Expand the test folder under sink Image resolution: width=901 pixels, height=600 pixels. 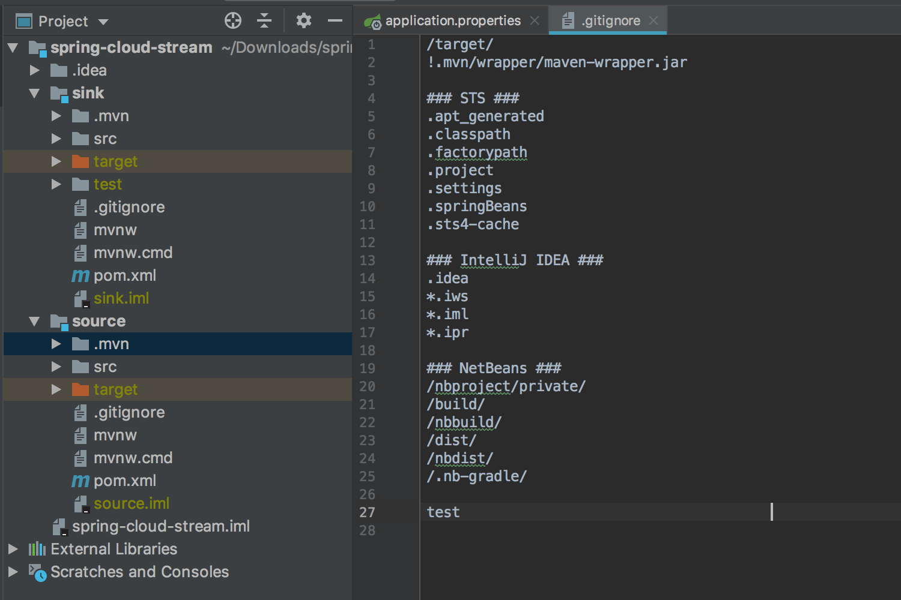pos(56,184)
